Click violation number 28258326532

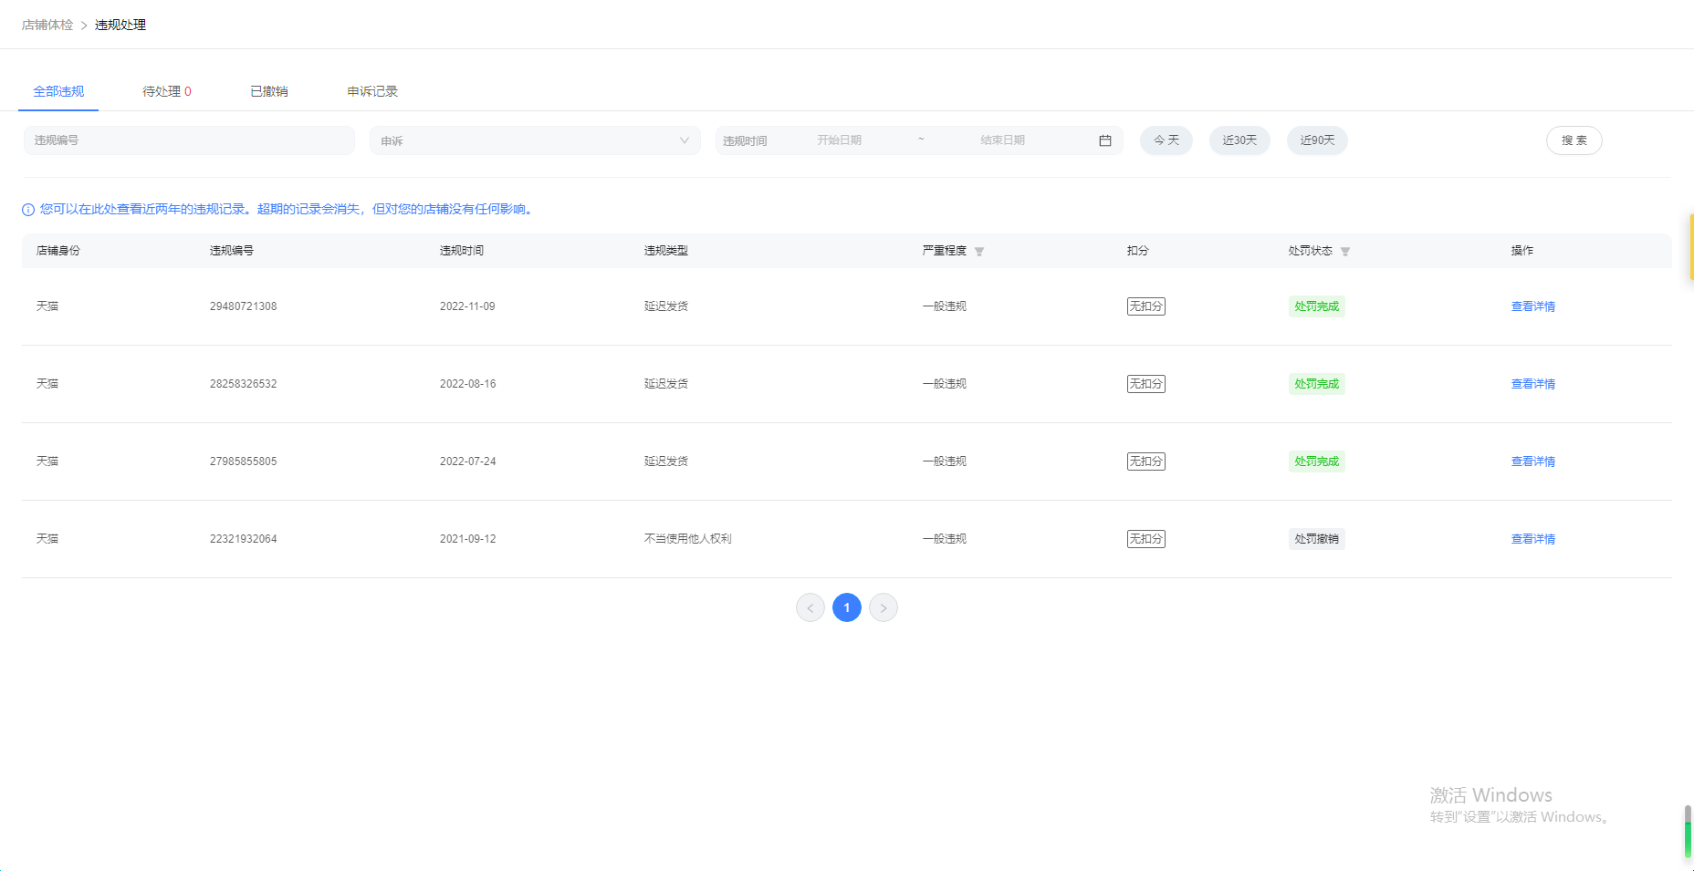click(x=243, y=384)
